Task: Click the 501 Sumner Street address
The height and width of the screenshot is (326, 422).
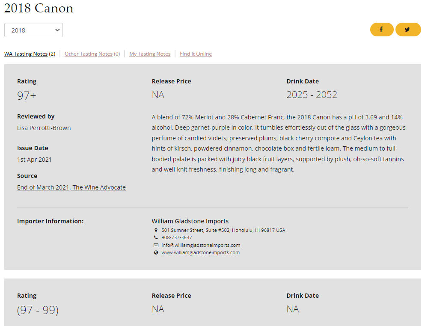Action: [x=223, y=230]
